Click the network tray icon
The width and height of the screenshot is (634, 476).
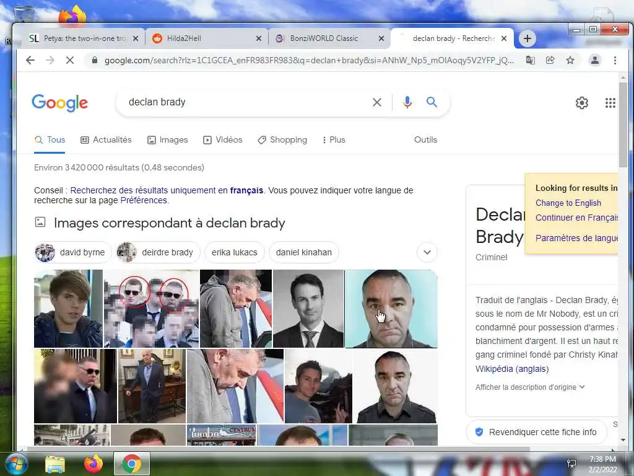571,464
